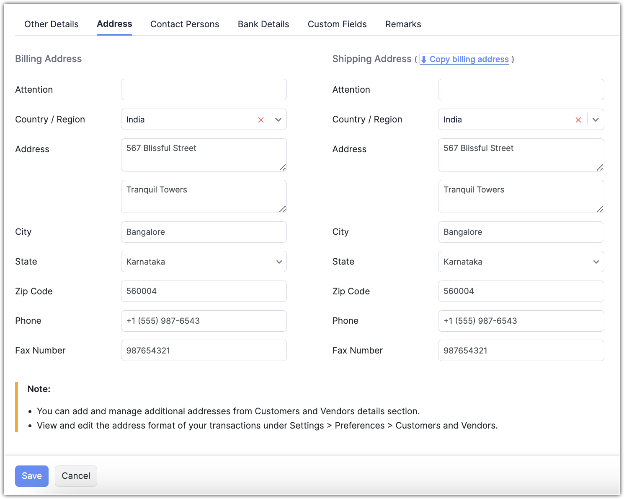Viewport: 624px width, 499px height.
Task: Click the billing Fax Number field
Action: click(204, 351)
